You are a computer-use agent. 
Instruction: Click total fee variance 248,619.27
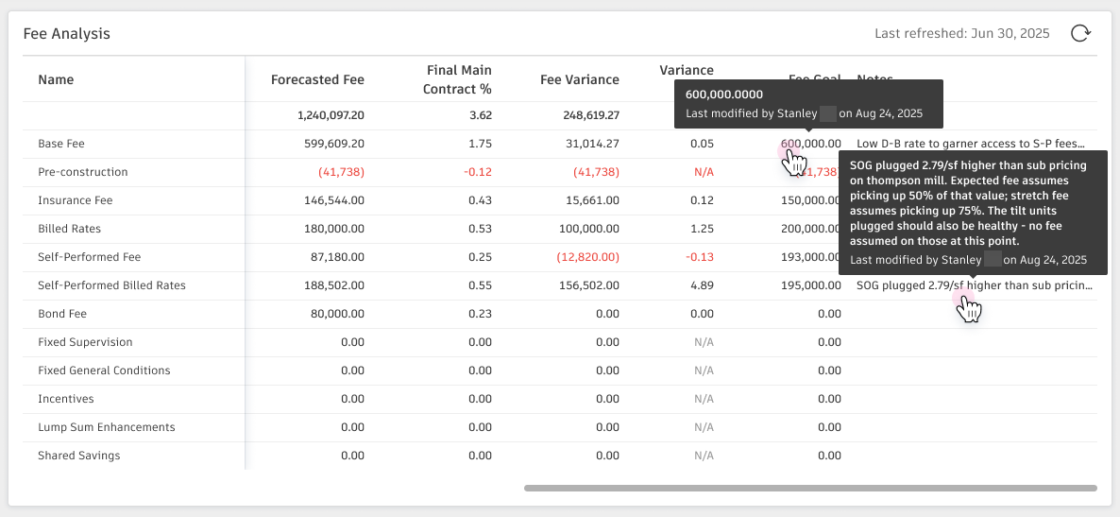[x=591, y=115]
